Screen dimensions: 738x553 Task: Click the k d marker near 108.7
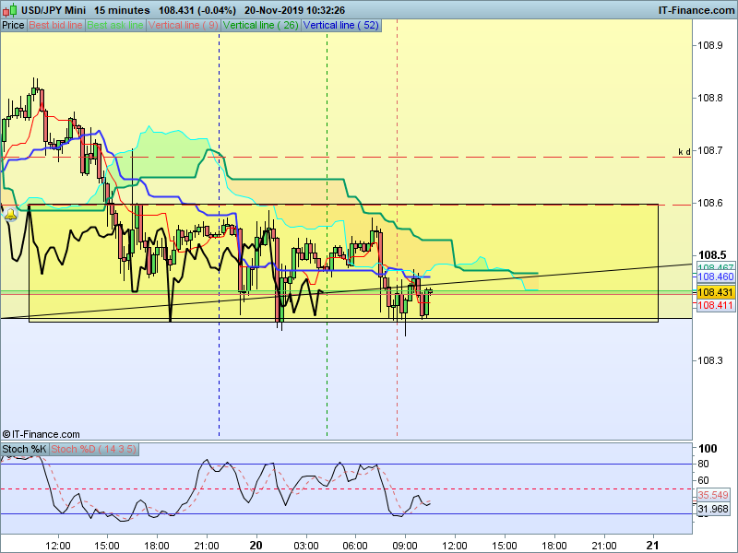tap(684, 151)
